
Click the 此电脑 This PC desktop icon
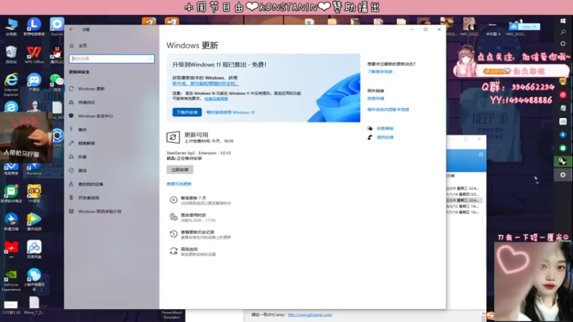[11, 26]
